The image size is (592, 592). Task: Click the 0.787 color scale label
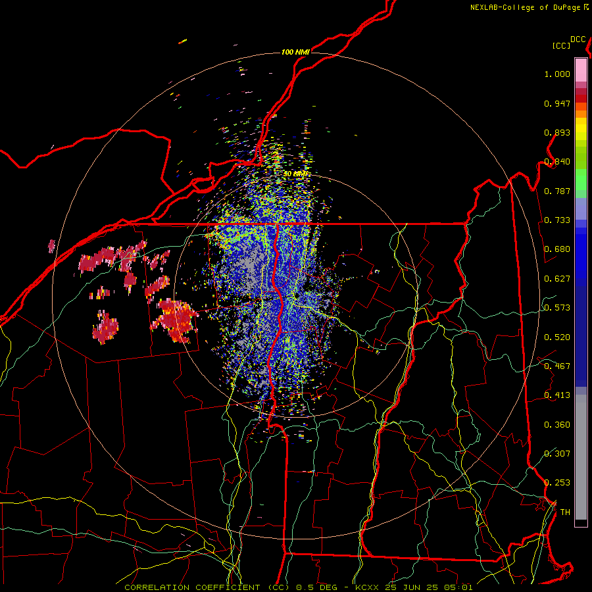(557, 191)
